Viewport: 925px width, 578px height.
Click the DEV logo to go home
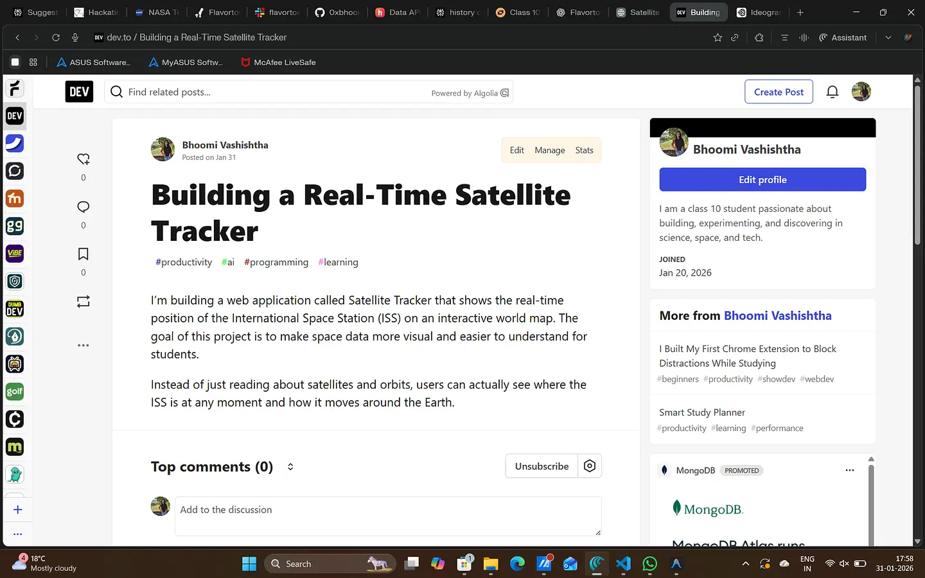(x=78, y=91)
